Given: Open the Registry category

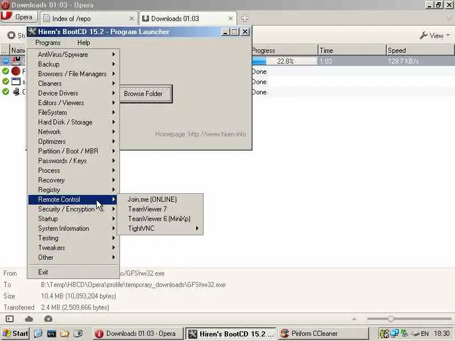Looking at the screenshot, I should pyautogui.click(x=74, y=190).
